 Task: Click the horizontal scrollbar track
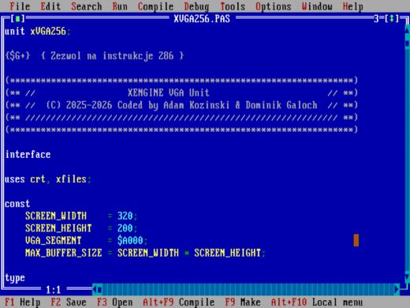pos(248,290)
